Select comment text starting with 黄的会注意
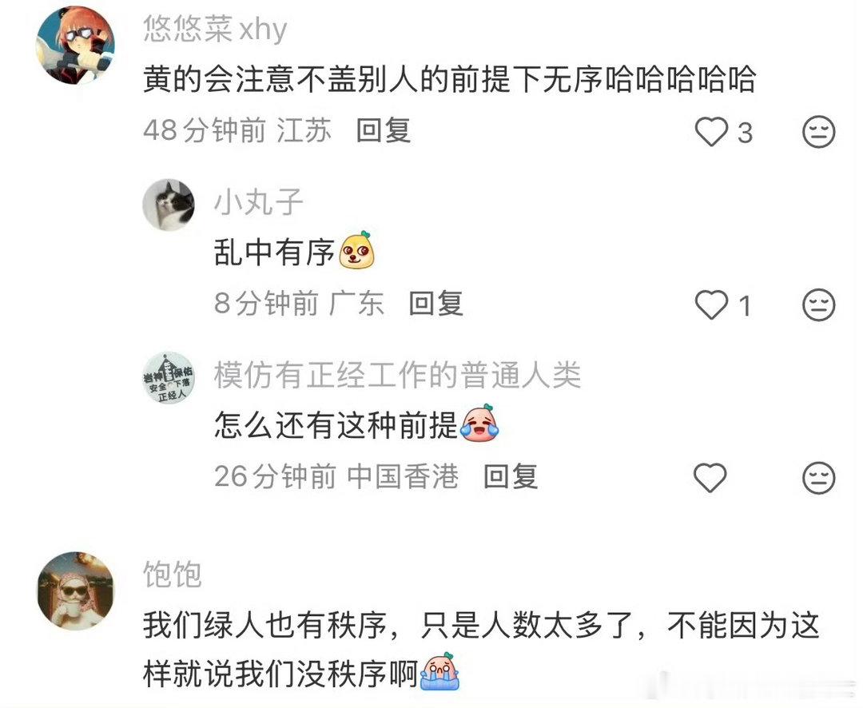 [x=448, y=79]
